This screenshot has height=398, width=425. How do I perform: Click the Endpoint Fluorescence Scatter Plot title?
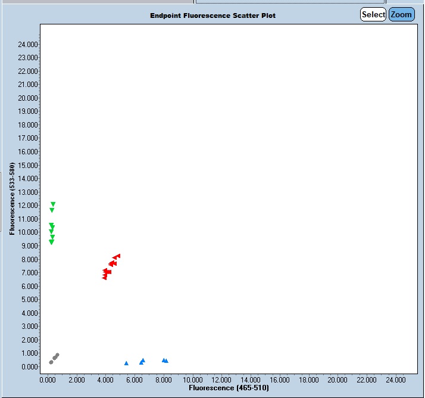coord(212,15)
